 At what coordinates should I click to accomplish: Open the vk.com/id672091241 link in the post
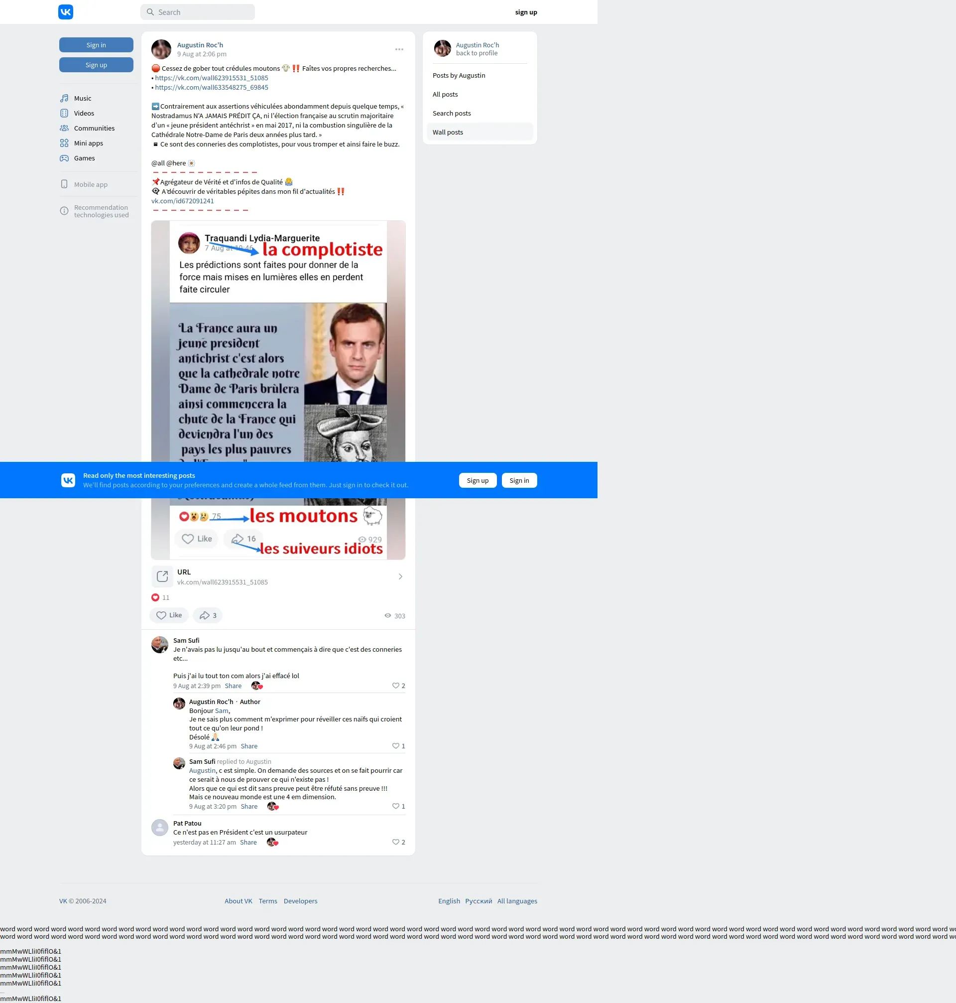coord(182,201)
